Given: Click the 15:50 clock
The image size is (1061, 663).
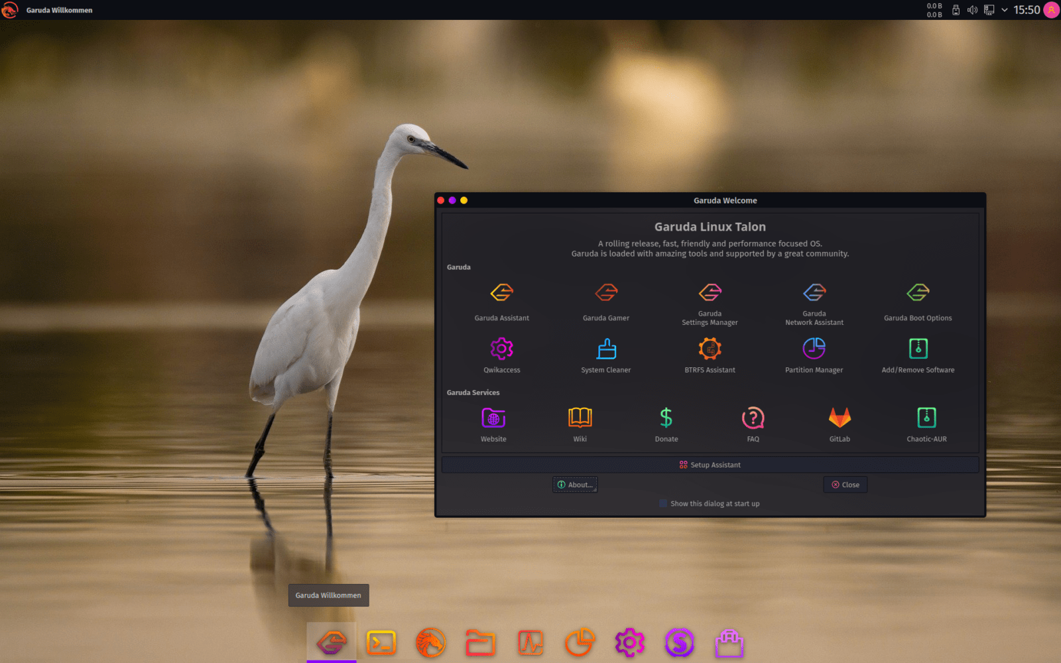Looking at the screenshot, I should point(1027,10).
